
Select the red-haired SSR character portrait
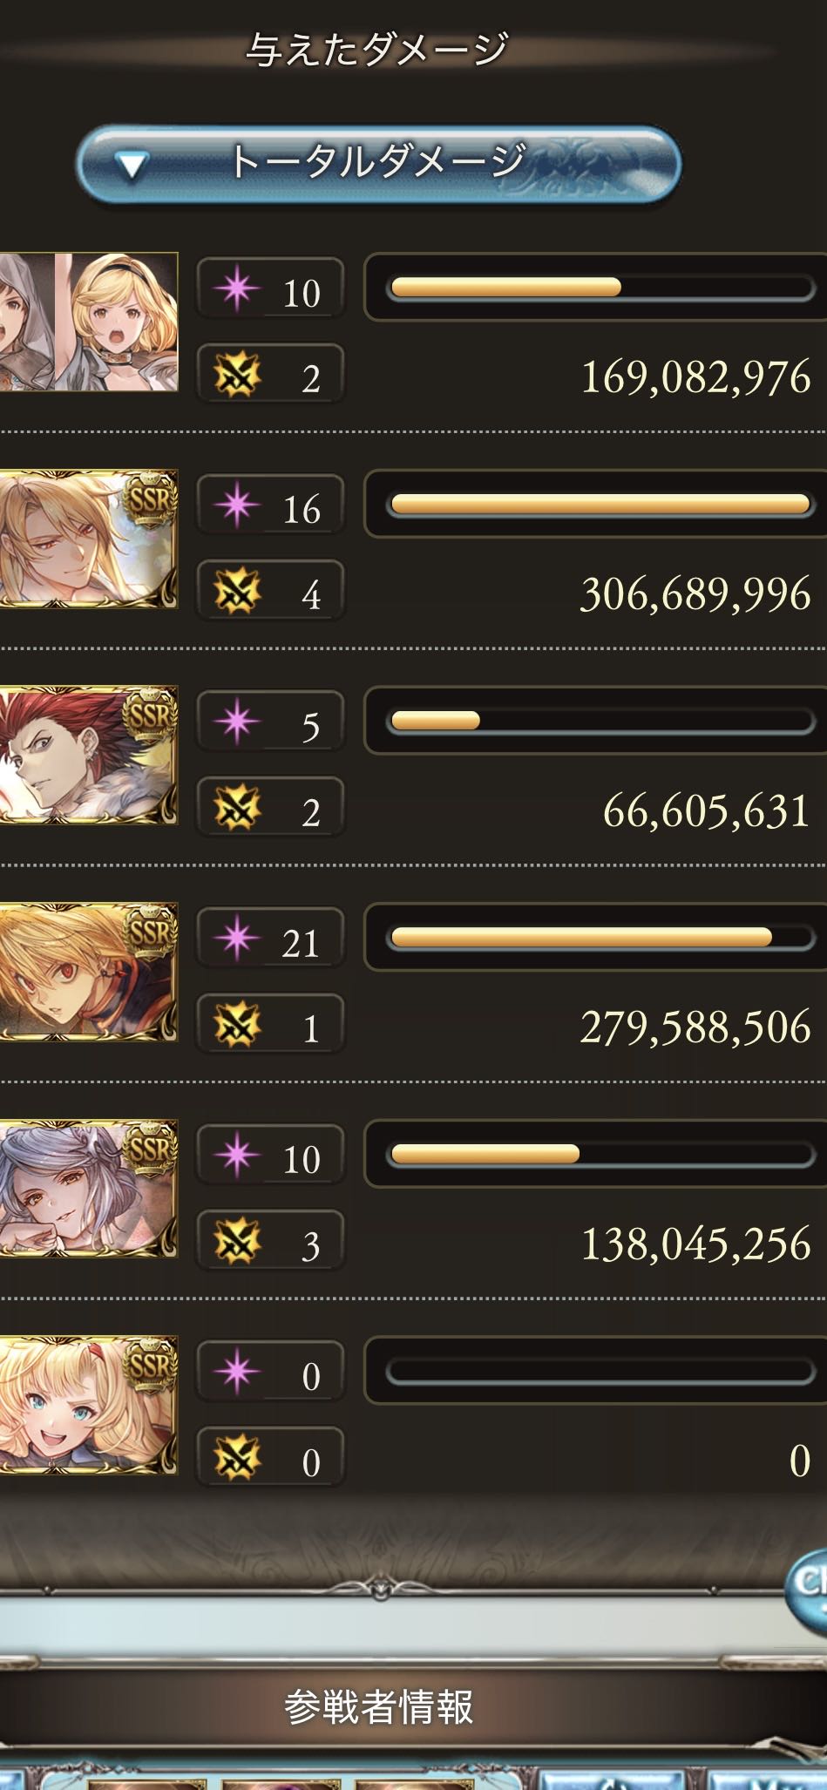[x=89, y=755]
